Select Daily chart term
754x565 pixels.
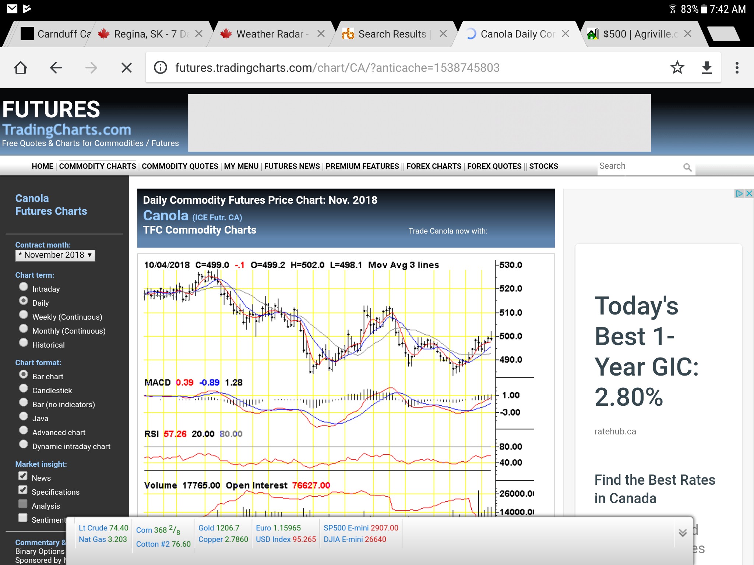24,301
